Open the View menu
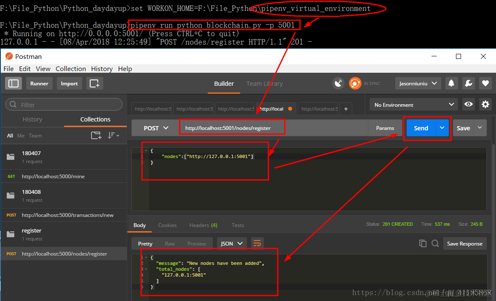The height and width of the screenshot is (301, 496). coord(43,69)
